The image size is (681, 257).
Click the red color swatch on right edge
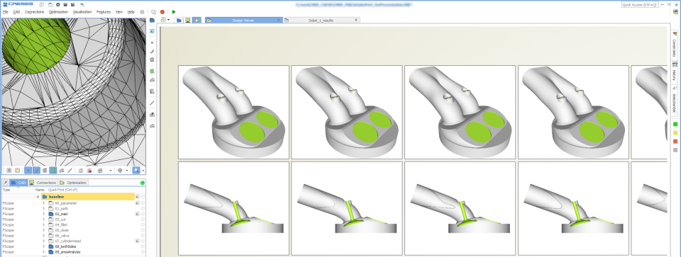click(675, 142)
